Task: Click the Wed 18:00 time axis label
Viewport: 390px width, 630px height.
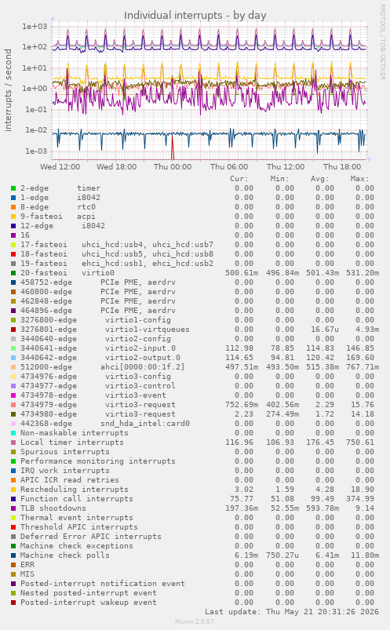Action: click(x=117, y=167)
